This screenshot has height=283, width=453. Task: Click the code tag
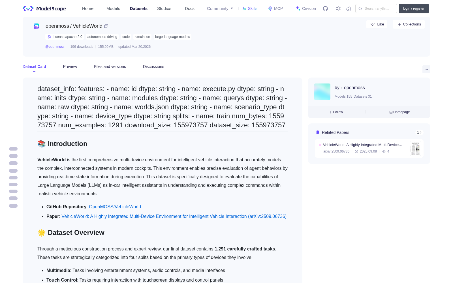[126, 37]
